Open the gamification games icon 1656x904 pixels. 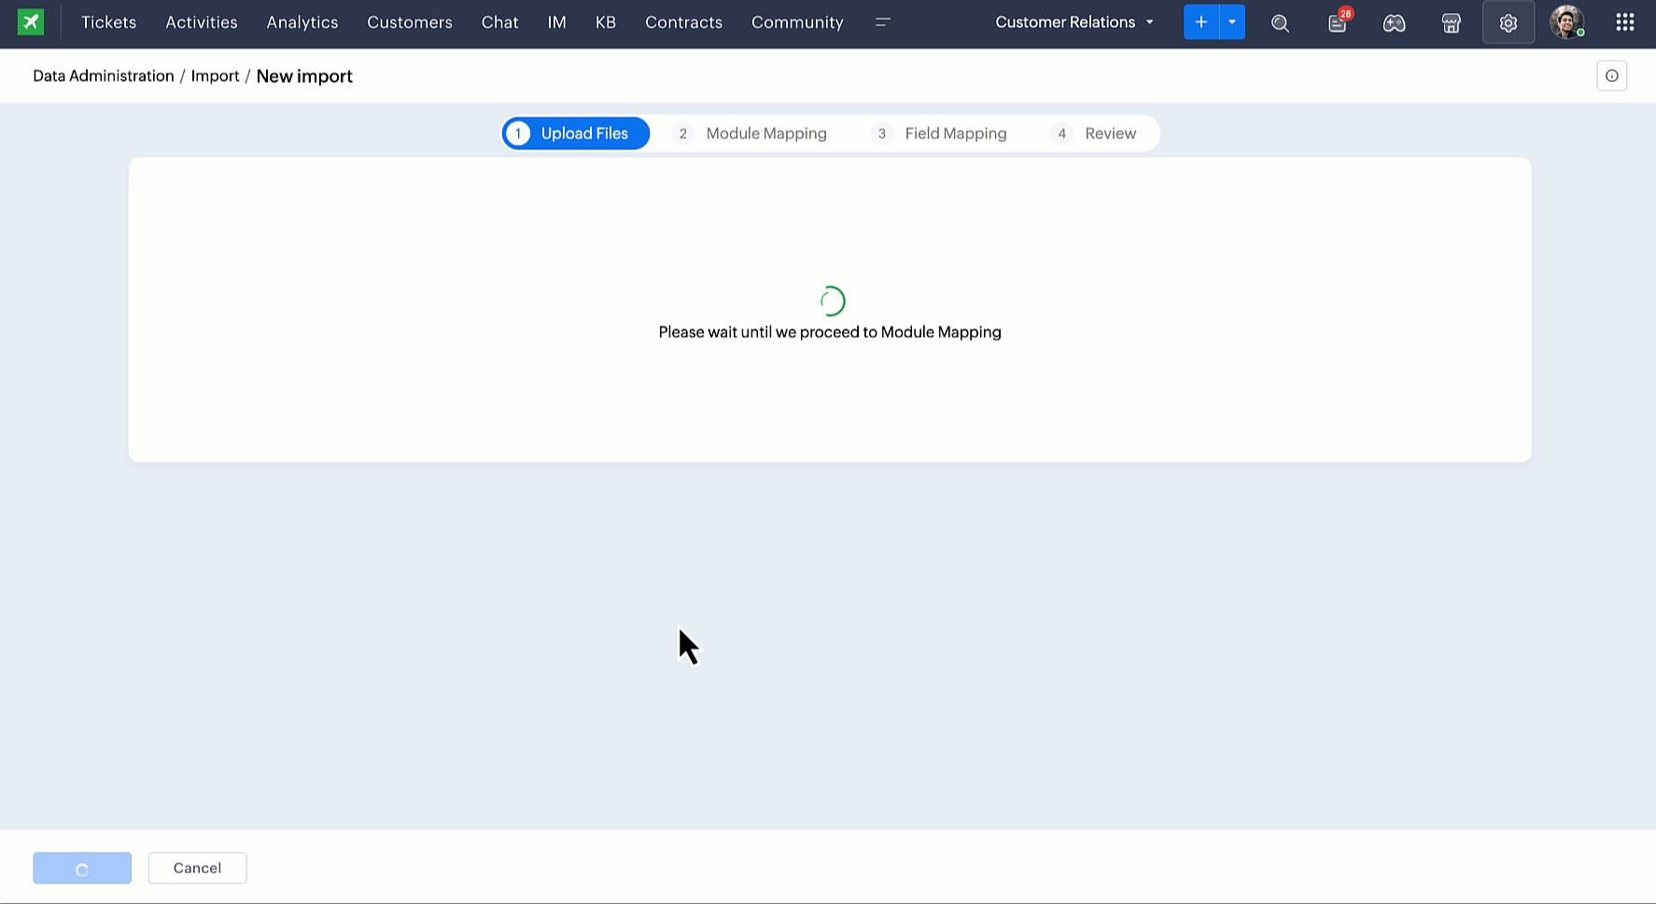(x=1394, y=22)
